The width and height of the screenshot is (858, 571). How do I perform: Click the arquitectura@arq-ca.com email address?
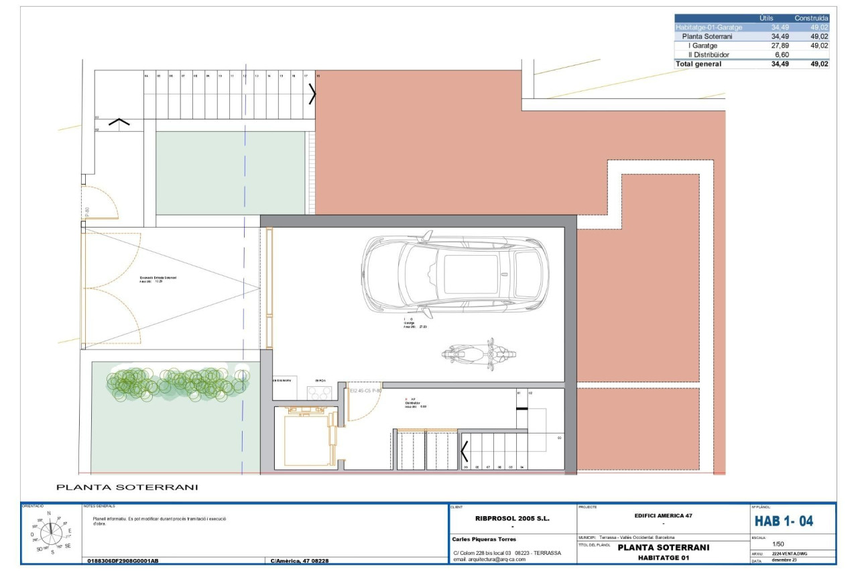tap(489, 560)
